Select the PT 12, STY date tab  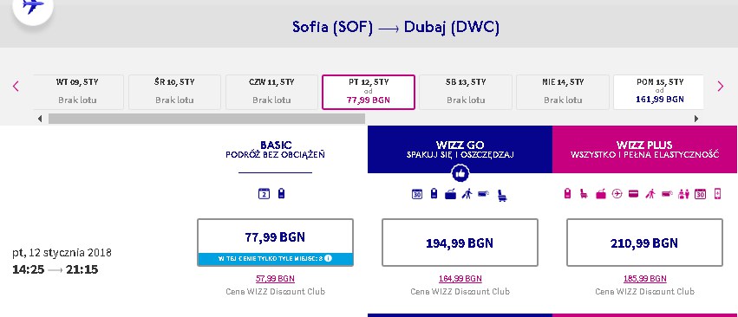point(369,92)
